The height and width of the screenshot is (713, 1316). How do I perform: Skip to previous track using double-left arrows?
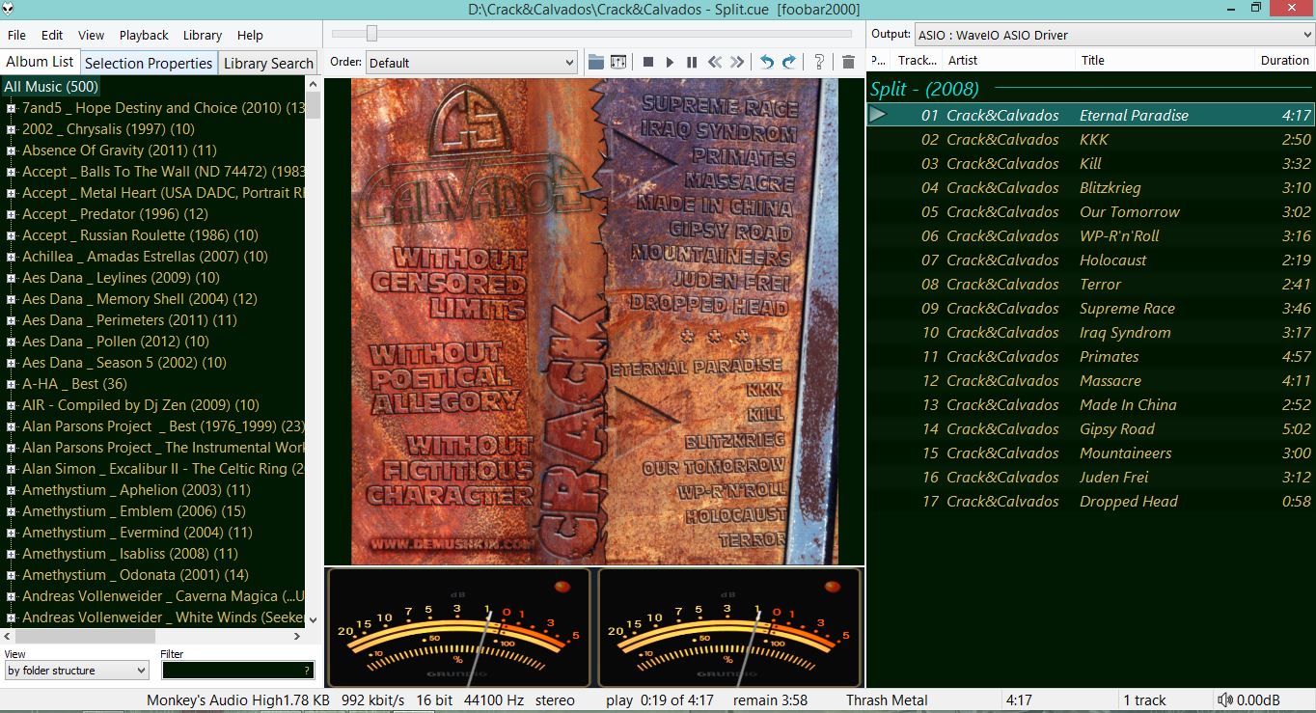[x=715, y=62]
